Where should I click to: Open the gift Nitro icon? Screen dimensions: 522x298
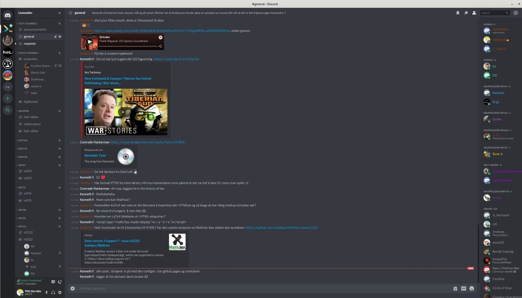(x=455, y=288)
